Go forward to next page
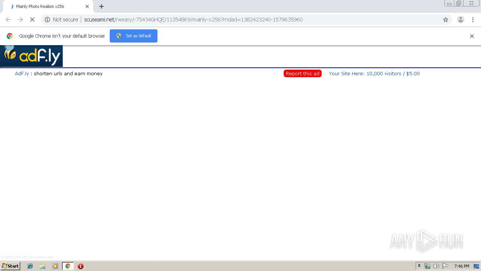Screen dimensions: 481x271 pyautogui.click(x=20, y=20)
